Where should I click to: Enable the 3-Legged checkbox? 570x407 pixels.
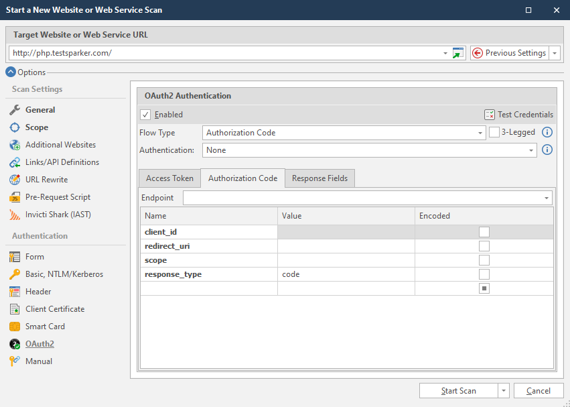coord(494,133)
